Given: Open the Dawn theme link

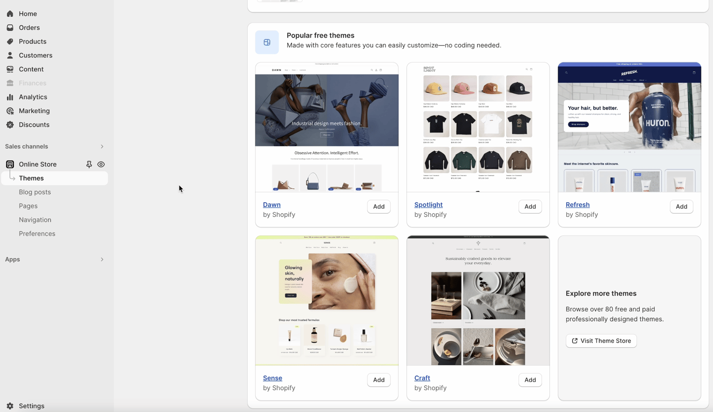Looking at the screenshot, I should point(271,205).
